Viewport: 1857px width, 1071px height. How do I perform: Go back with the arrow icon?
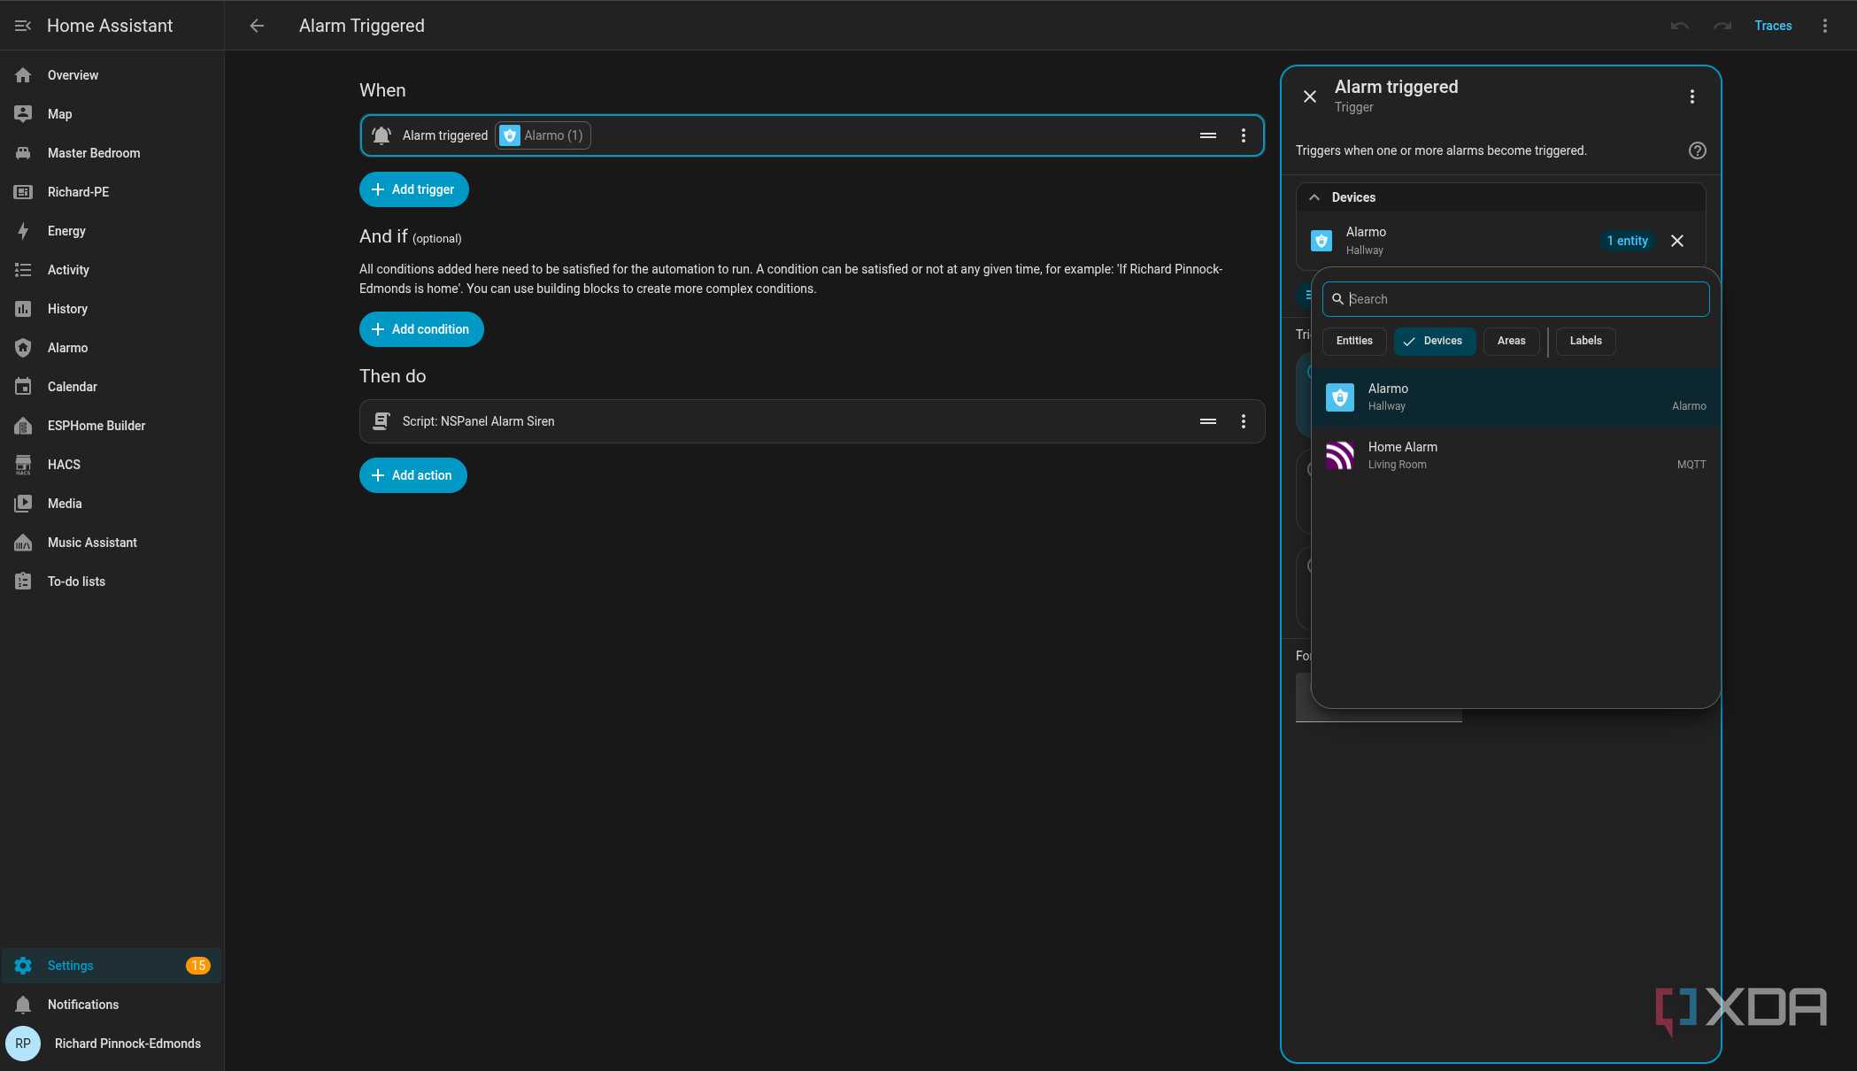coord(257,26)
